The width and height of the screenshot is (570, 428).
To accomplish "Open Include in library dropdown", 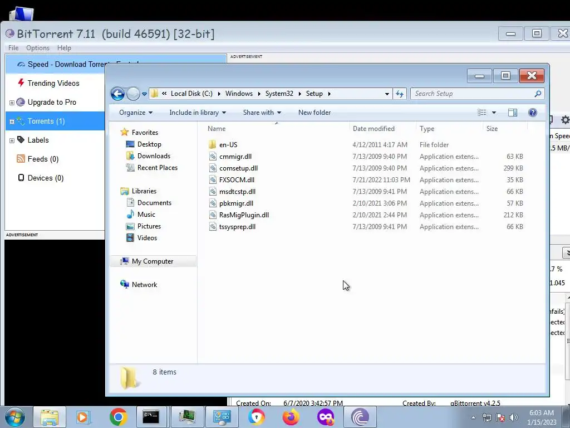I will 198,113.
